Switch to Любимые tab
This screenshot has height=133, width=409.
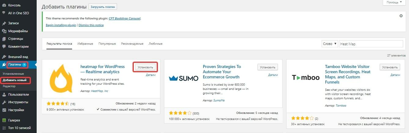(155, 44)
